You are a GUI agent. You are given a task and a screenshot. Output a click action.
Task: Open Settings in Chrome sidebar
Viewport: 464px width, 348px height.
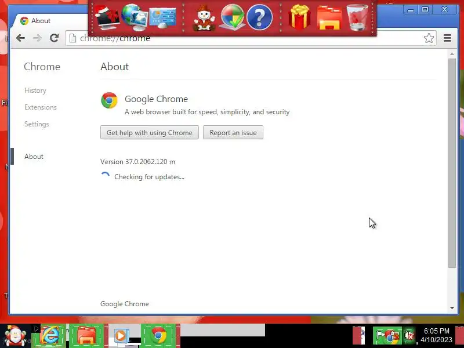tap(37, 124)
